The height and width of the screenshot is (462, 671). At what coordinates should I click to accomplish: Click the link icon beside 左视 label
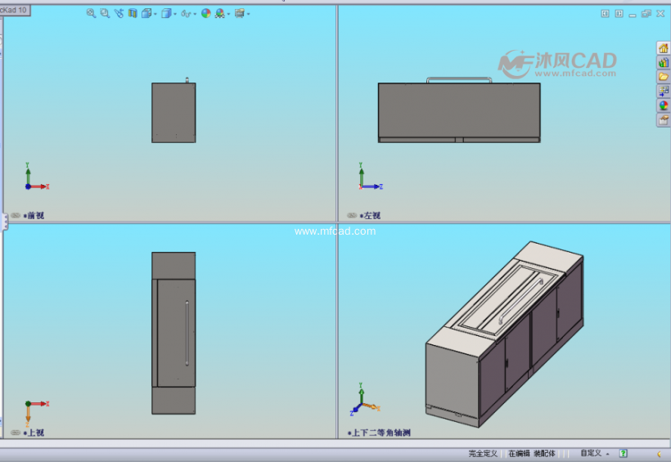tap(352, 216)
